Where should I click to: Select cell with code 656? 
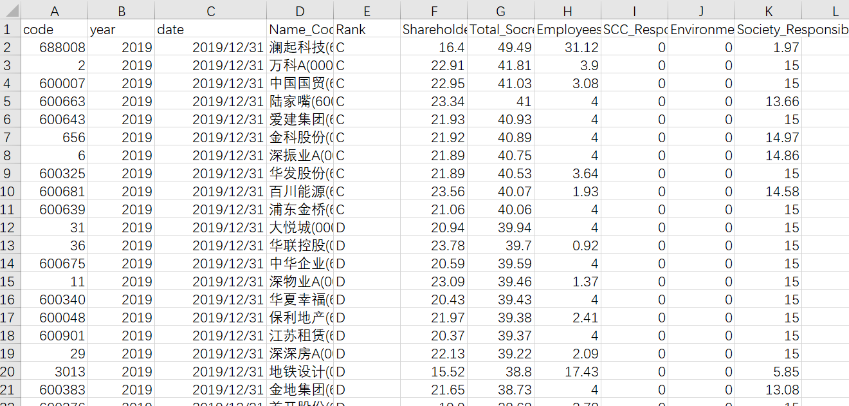click(x=54, y=137)
